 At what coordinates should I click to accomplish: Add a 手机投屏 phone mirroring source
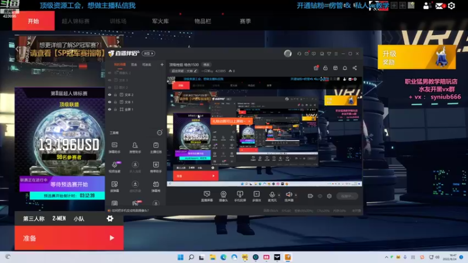pos(240,196)
